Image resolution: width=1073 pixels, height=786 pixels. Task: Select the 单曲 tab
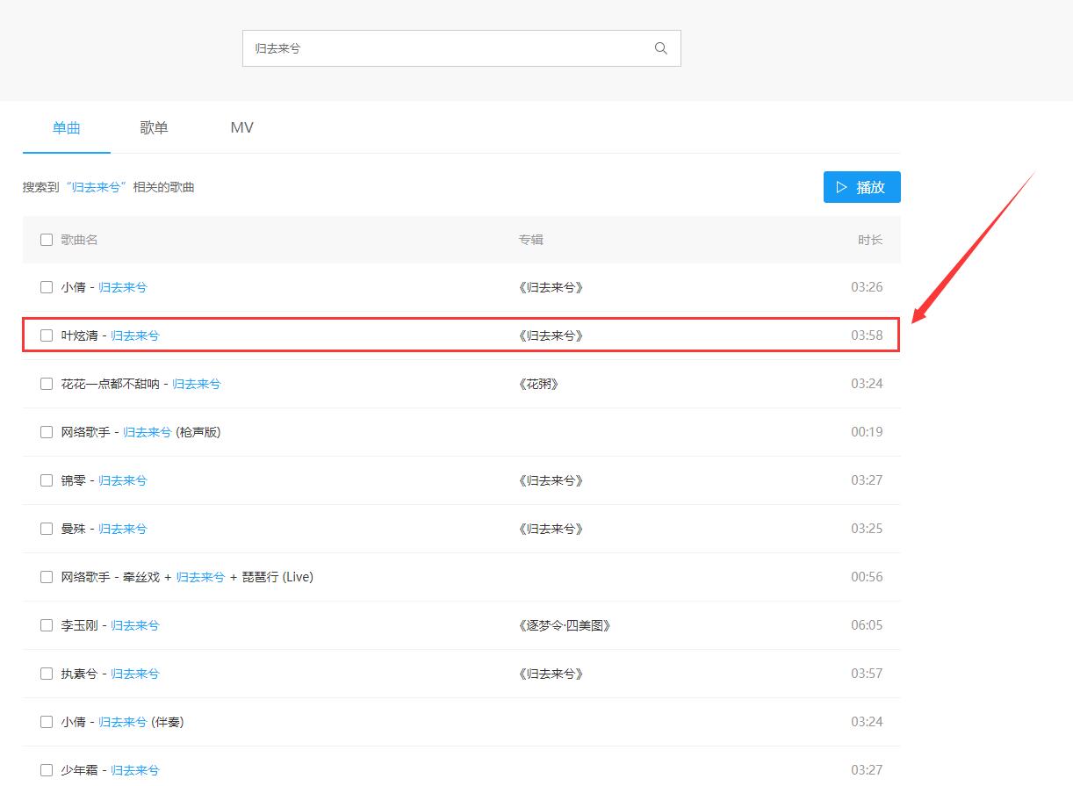point(66,127)
